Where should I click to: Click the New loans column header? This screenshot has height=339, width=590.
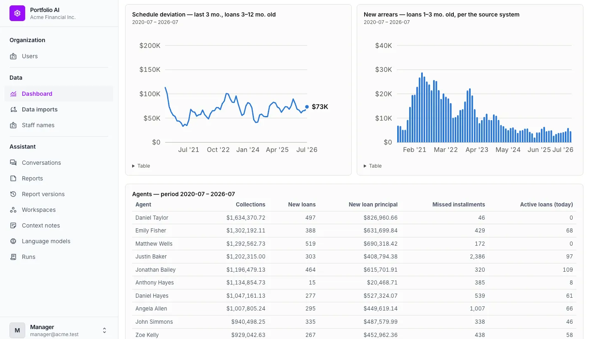click(302, 204)
